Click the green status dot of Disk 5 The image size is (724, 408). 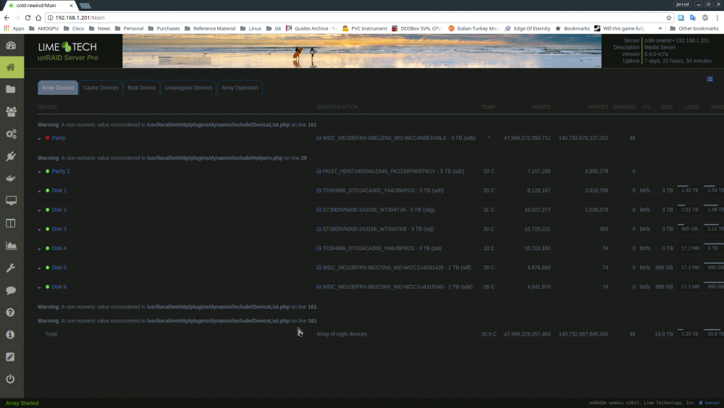click(47, 267)
